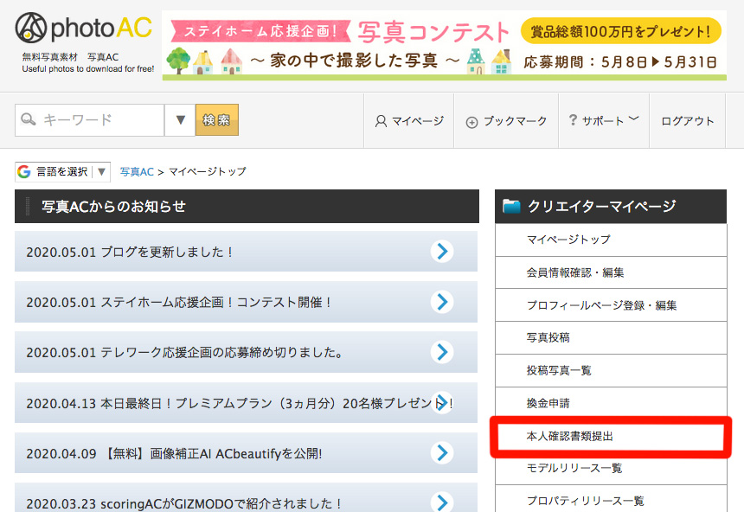Click the 無料写真素材 写真AC tagline text

70,57
